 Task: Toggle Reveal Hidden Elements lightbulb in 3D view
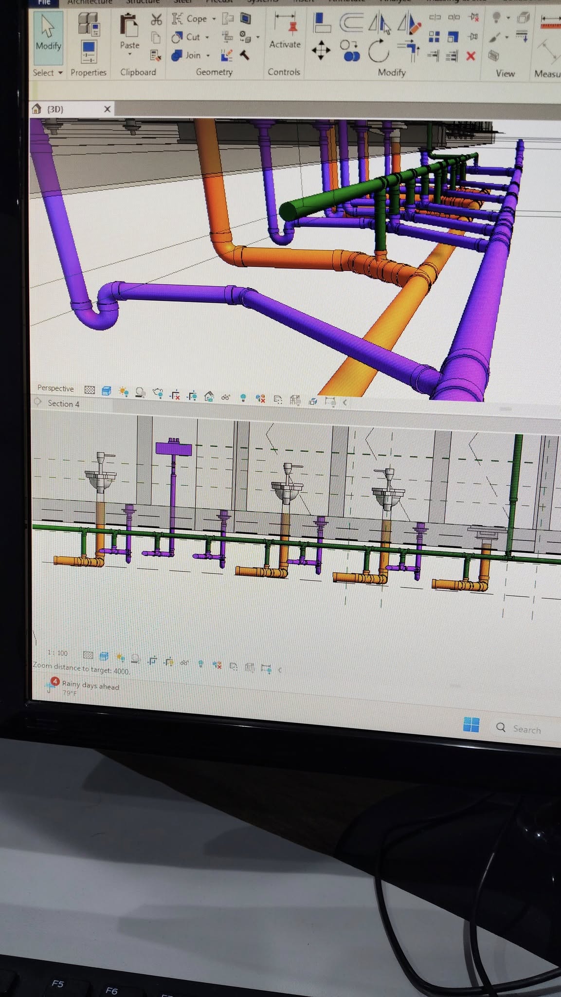[243, 398]
